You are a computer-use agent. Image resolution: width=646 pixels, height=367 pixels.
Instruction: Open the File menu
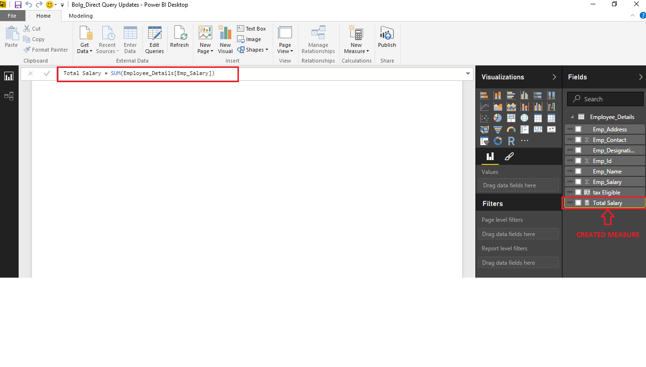pos(12,16)
